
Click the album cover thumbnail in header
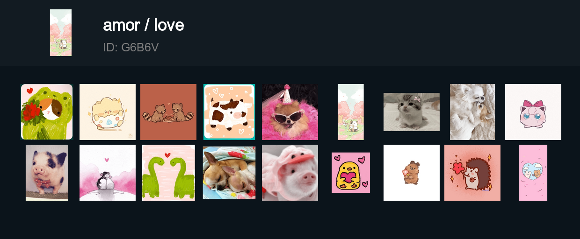pyautogui.click(x=61, y=33)
